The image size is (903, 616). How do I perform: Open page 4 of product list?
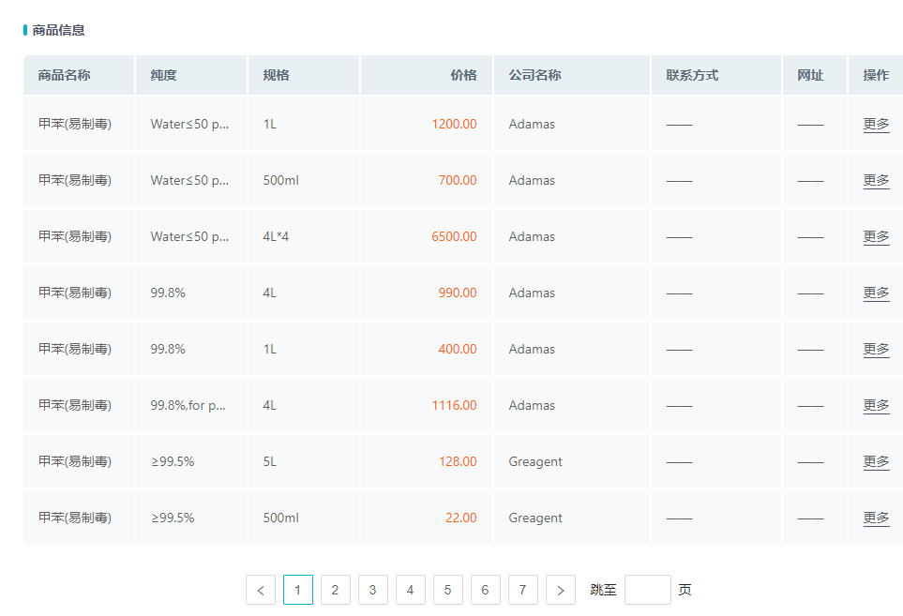click(x=410, y=590)
